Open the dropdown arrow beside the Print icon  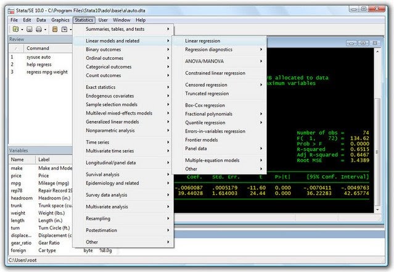coord(45,30)
